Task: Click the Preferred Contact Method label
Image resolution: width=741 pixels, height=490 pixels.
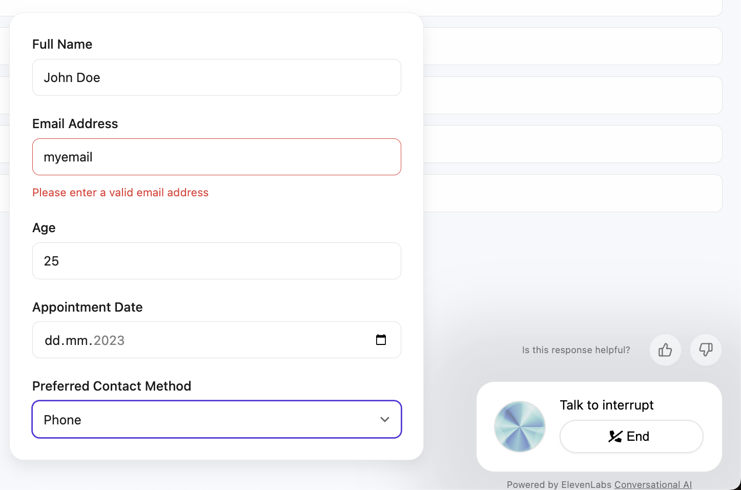Action: tap(111, 386)
